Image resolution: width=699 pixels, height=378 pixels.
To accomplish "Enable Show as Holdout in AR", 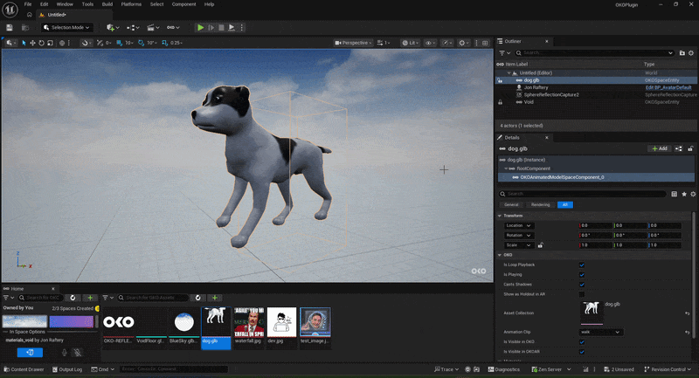I will [582, 294].
